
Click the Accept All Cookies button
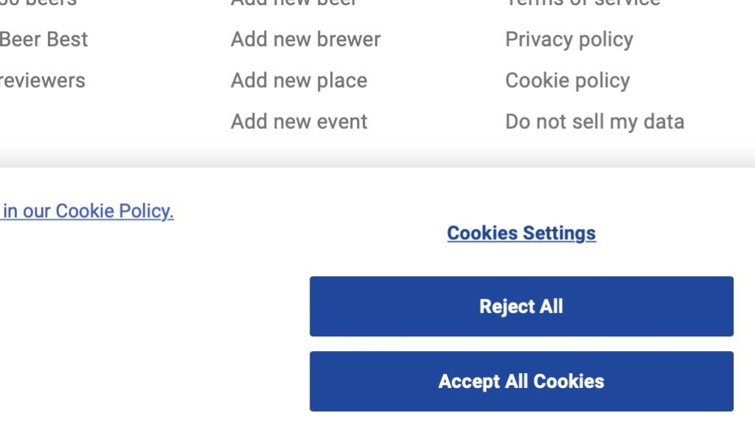[x=521, y=381]
